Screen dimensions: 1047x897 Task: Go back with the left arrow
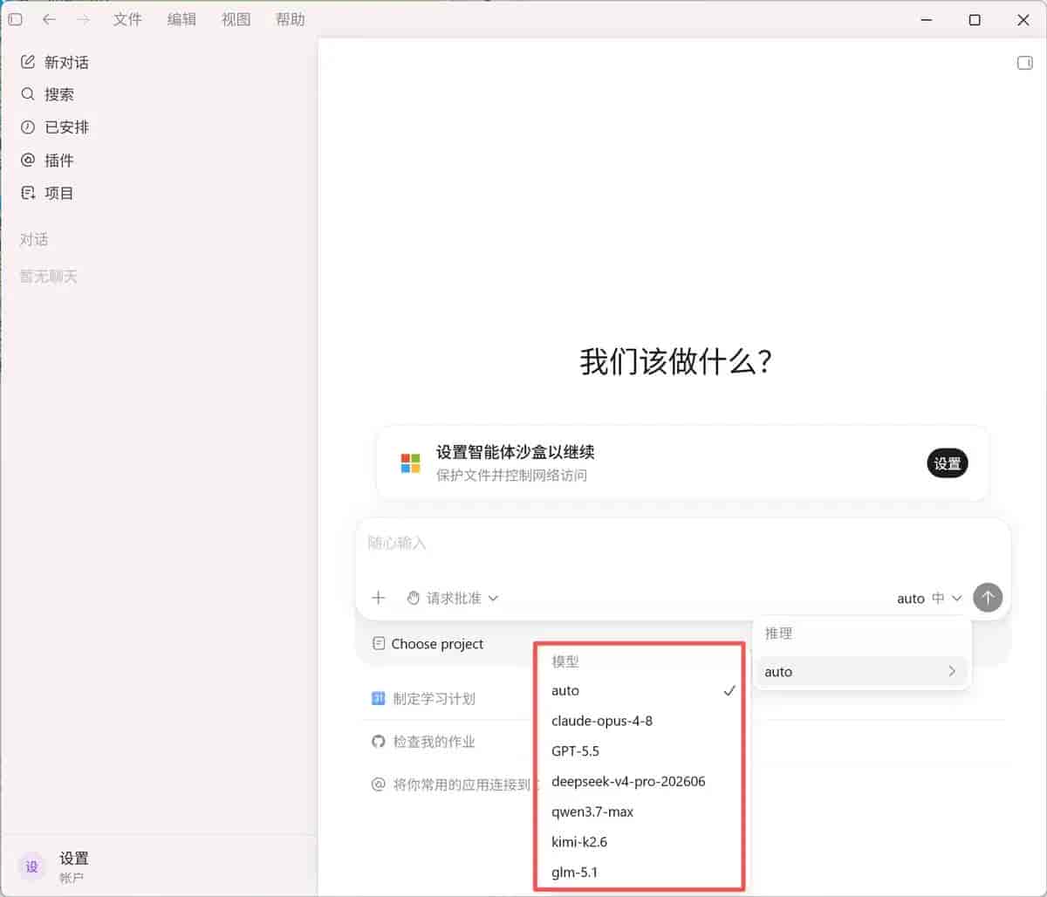[49, 19]
